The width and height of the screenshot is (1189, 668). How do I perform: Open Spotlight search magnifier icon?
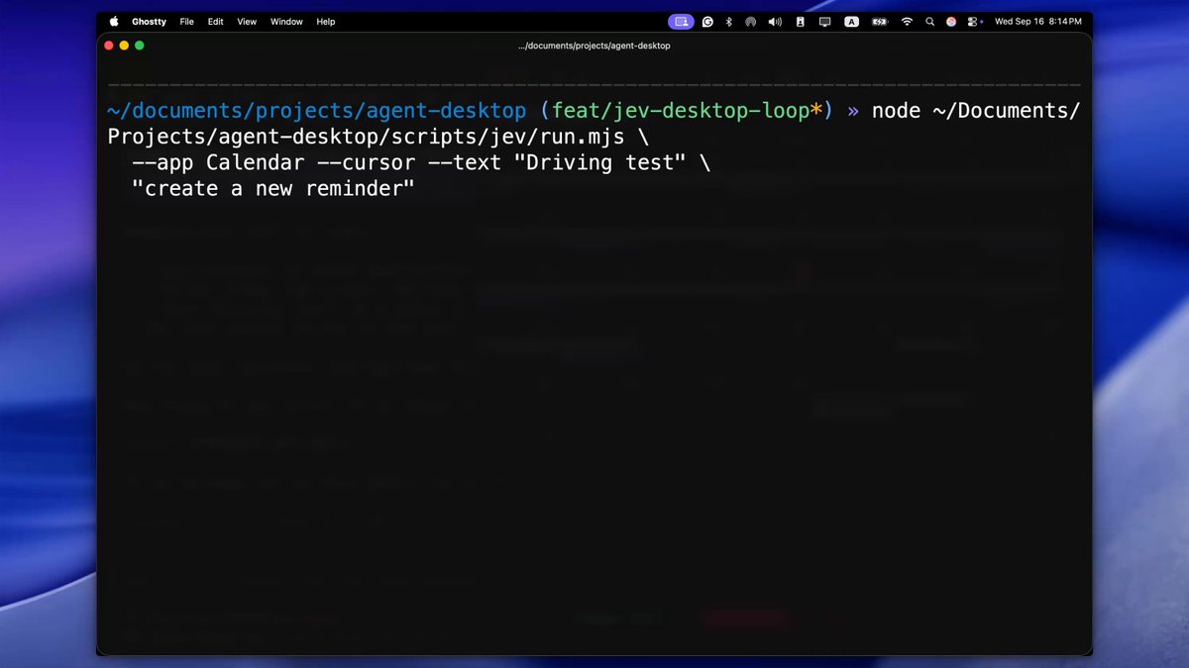click(929, 22)
